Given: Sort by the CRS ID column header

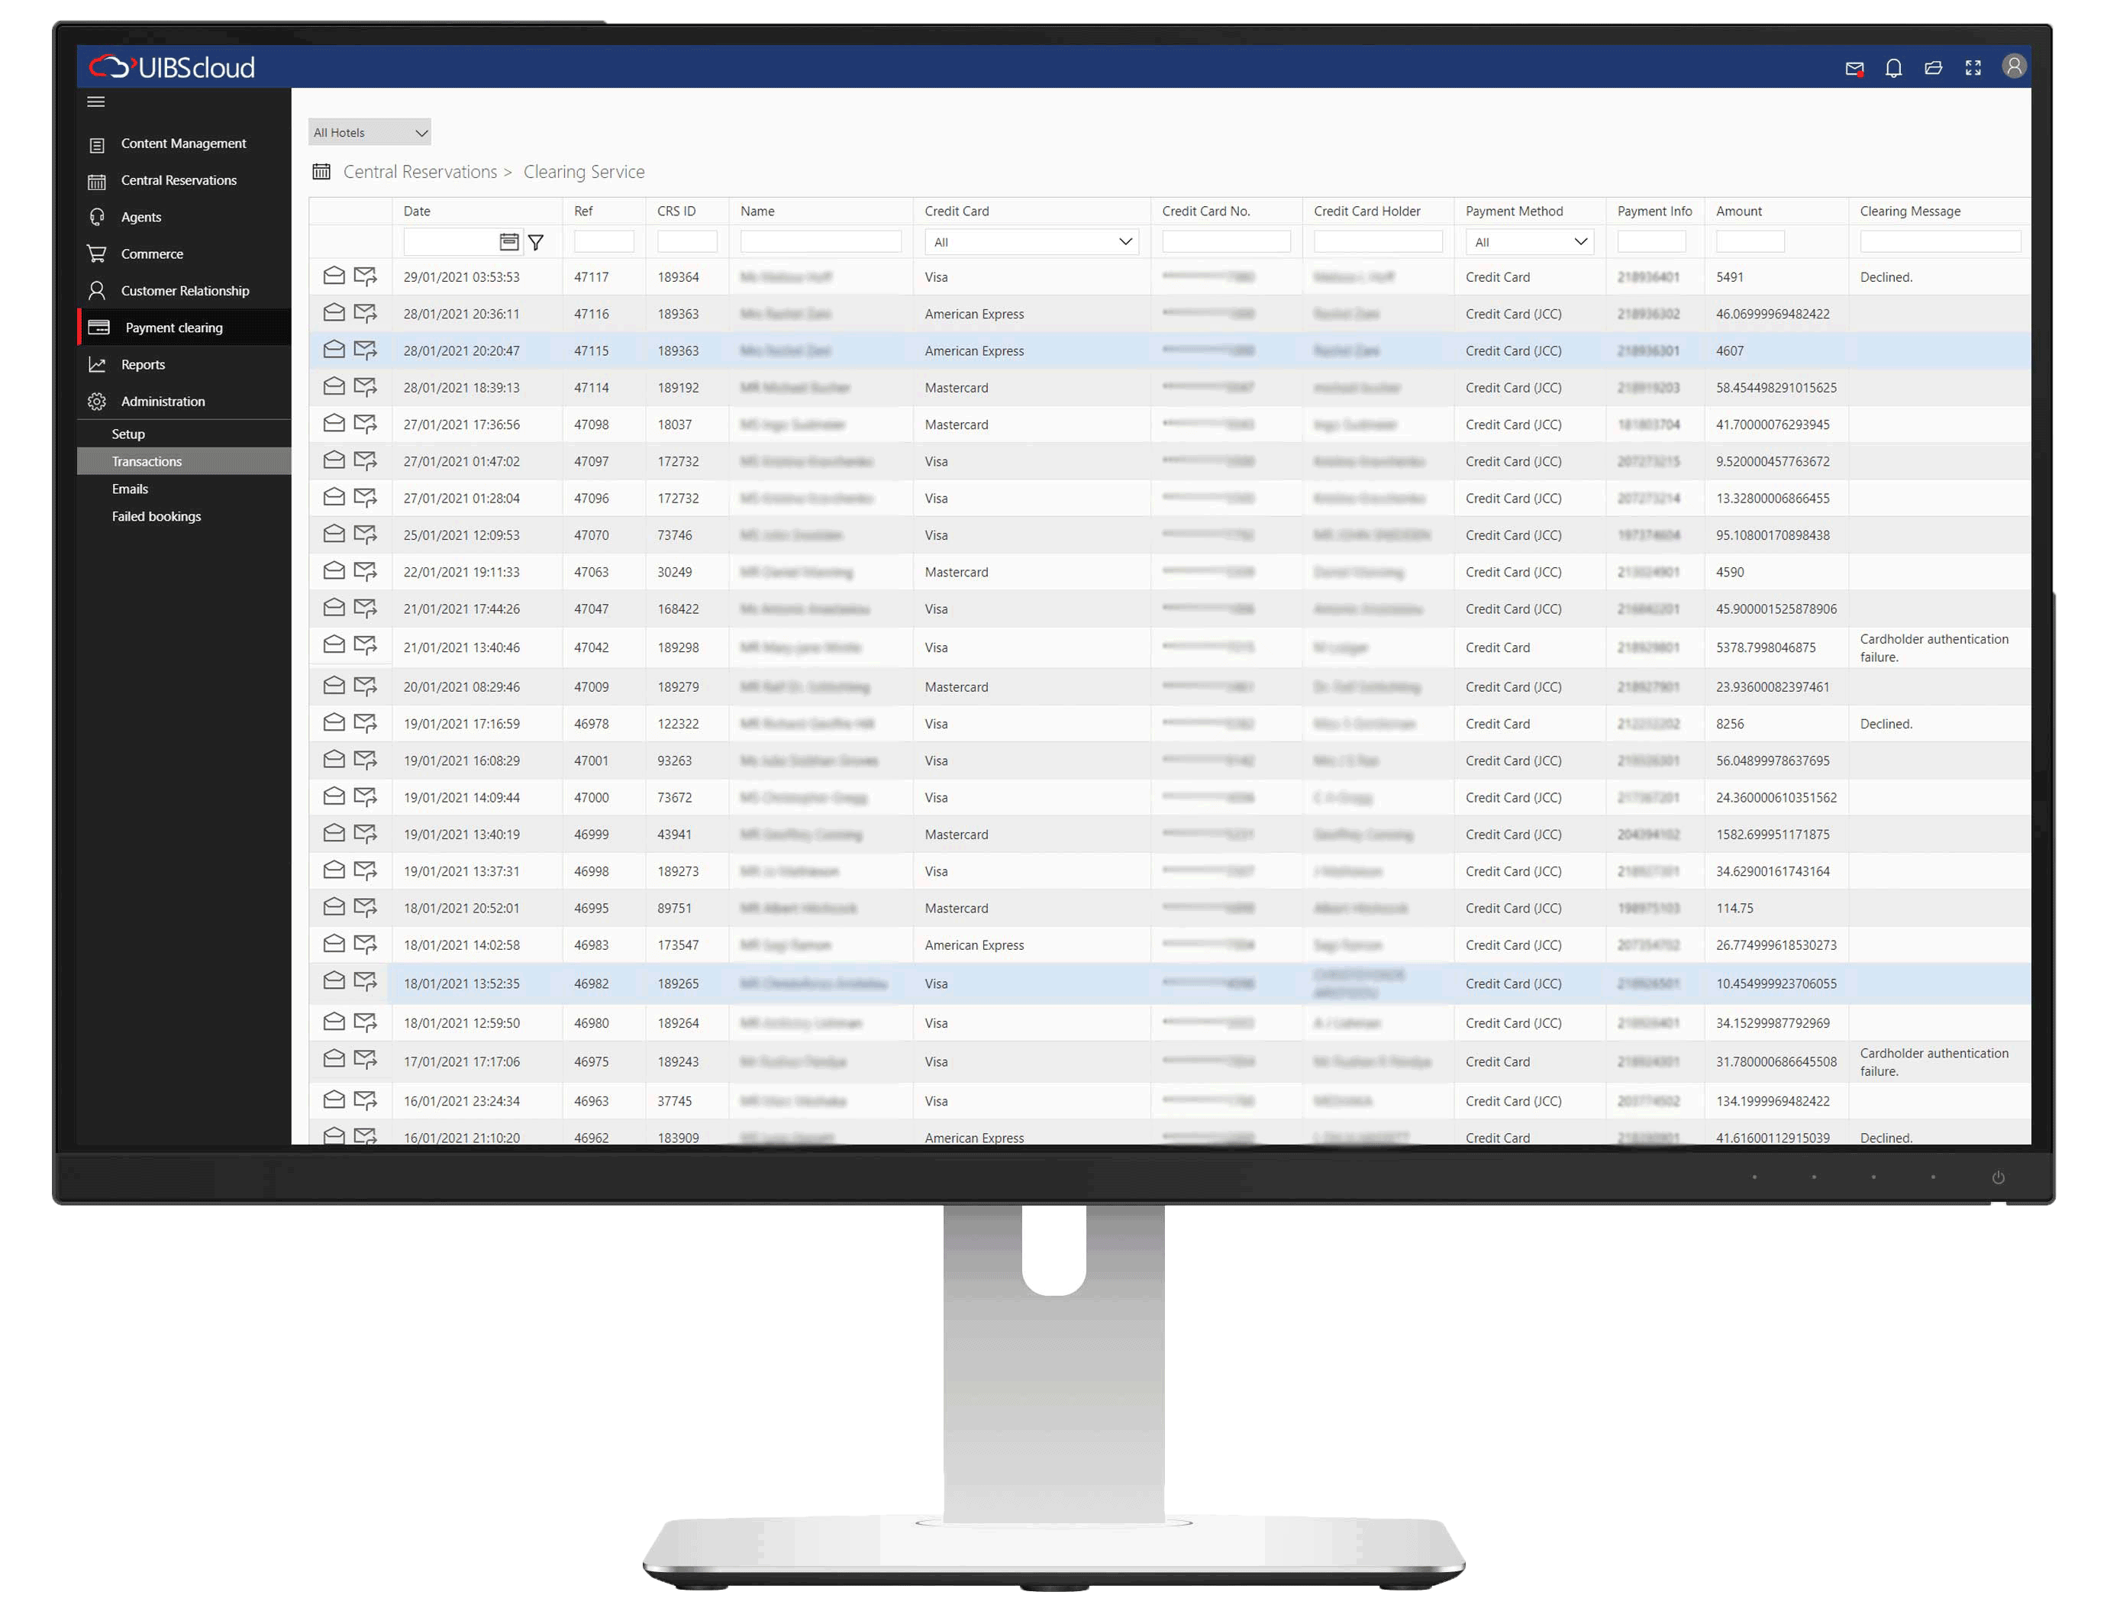Looking at the screenshot, I should (x=676, y=211).
